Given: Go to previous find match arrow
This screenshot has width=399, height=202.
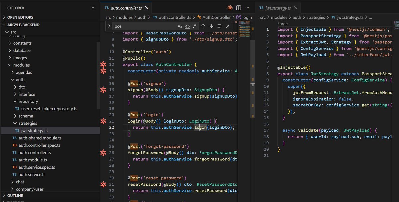Looking at the screenshot, I should coord(203,26).
